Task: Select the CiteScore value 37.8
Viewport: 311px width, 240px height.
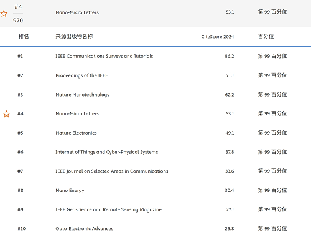Action: coord(230,152)
